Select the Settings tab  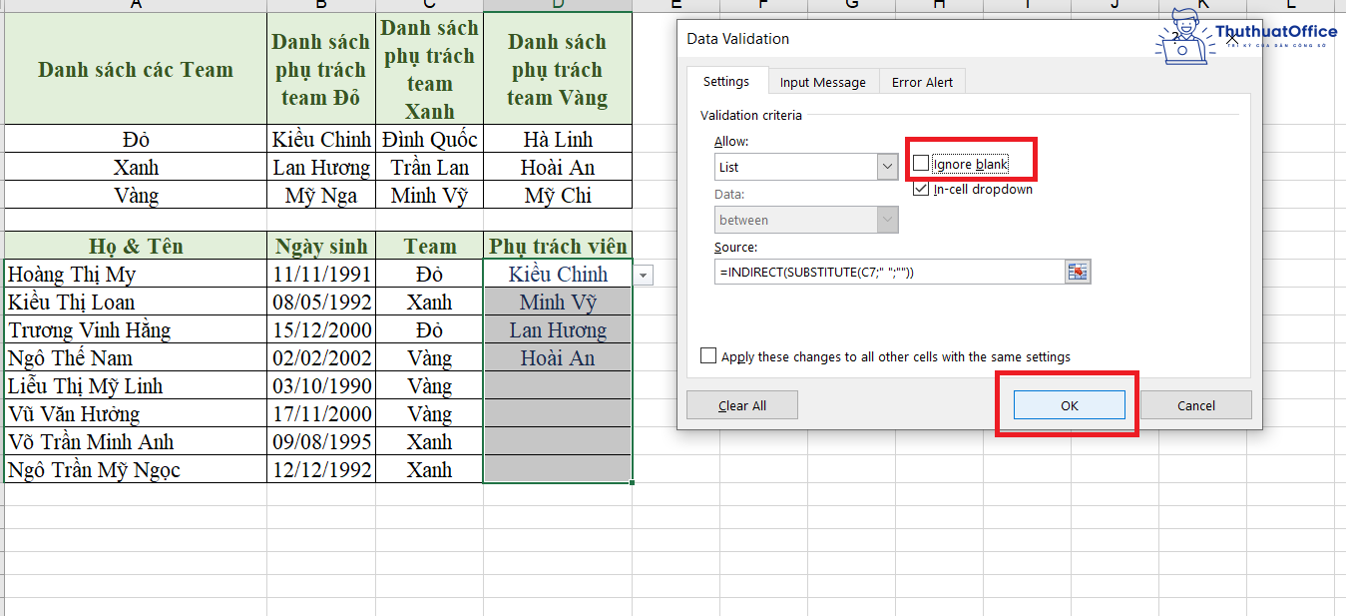[726, 81]
